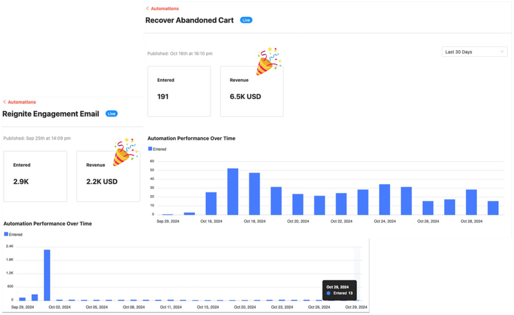Toggle the Entered legend in the Abandoned Cart chart
Screen dimensions: 514x315
[x=160, y=149]
